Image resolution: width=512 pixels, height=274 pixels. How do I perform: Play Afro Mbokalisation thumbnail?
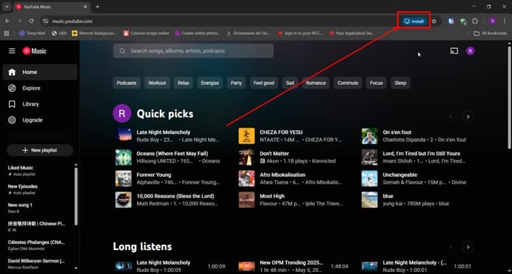click(x=246, y=178)
